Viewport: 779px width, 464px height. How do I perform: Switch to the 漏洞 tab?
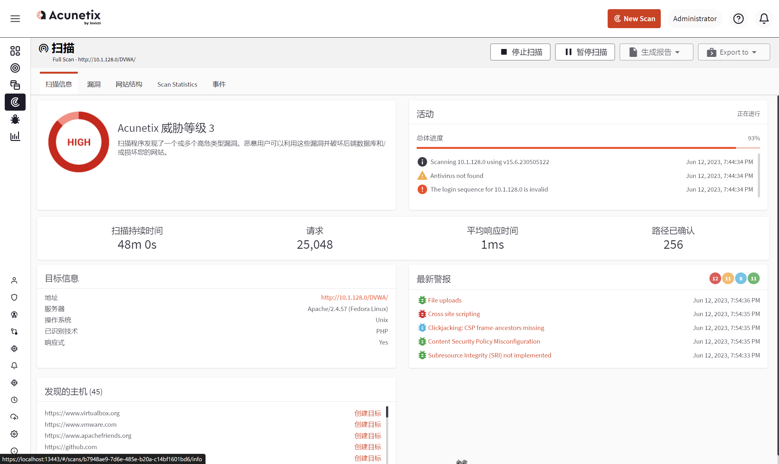pos(94,84)
